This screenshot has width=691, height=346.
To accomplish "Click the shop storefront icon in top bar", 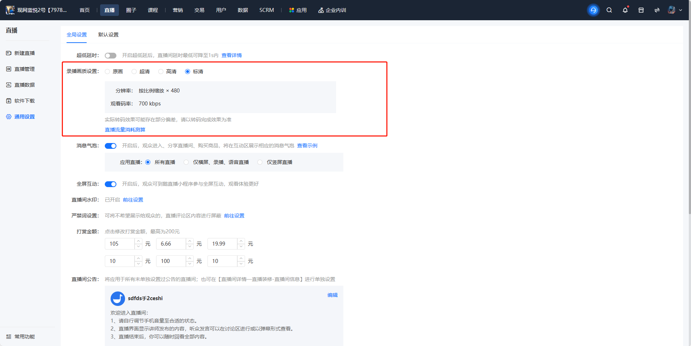I will tap(641, 10).
